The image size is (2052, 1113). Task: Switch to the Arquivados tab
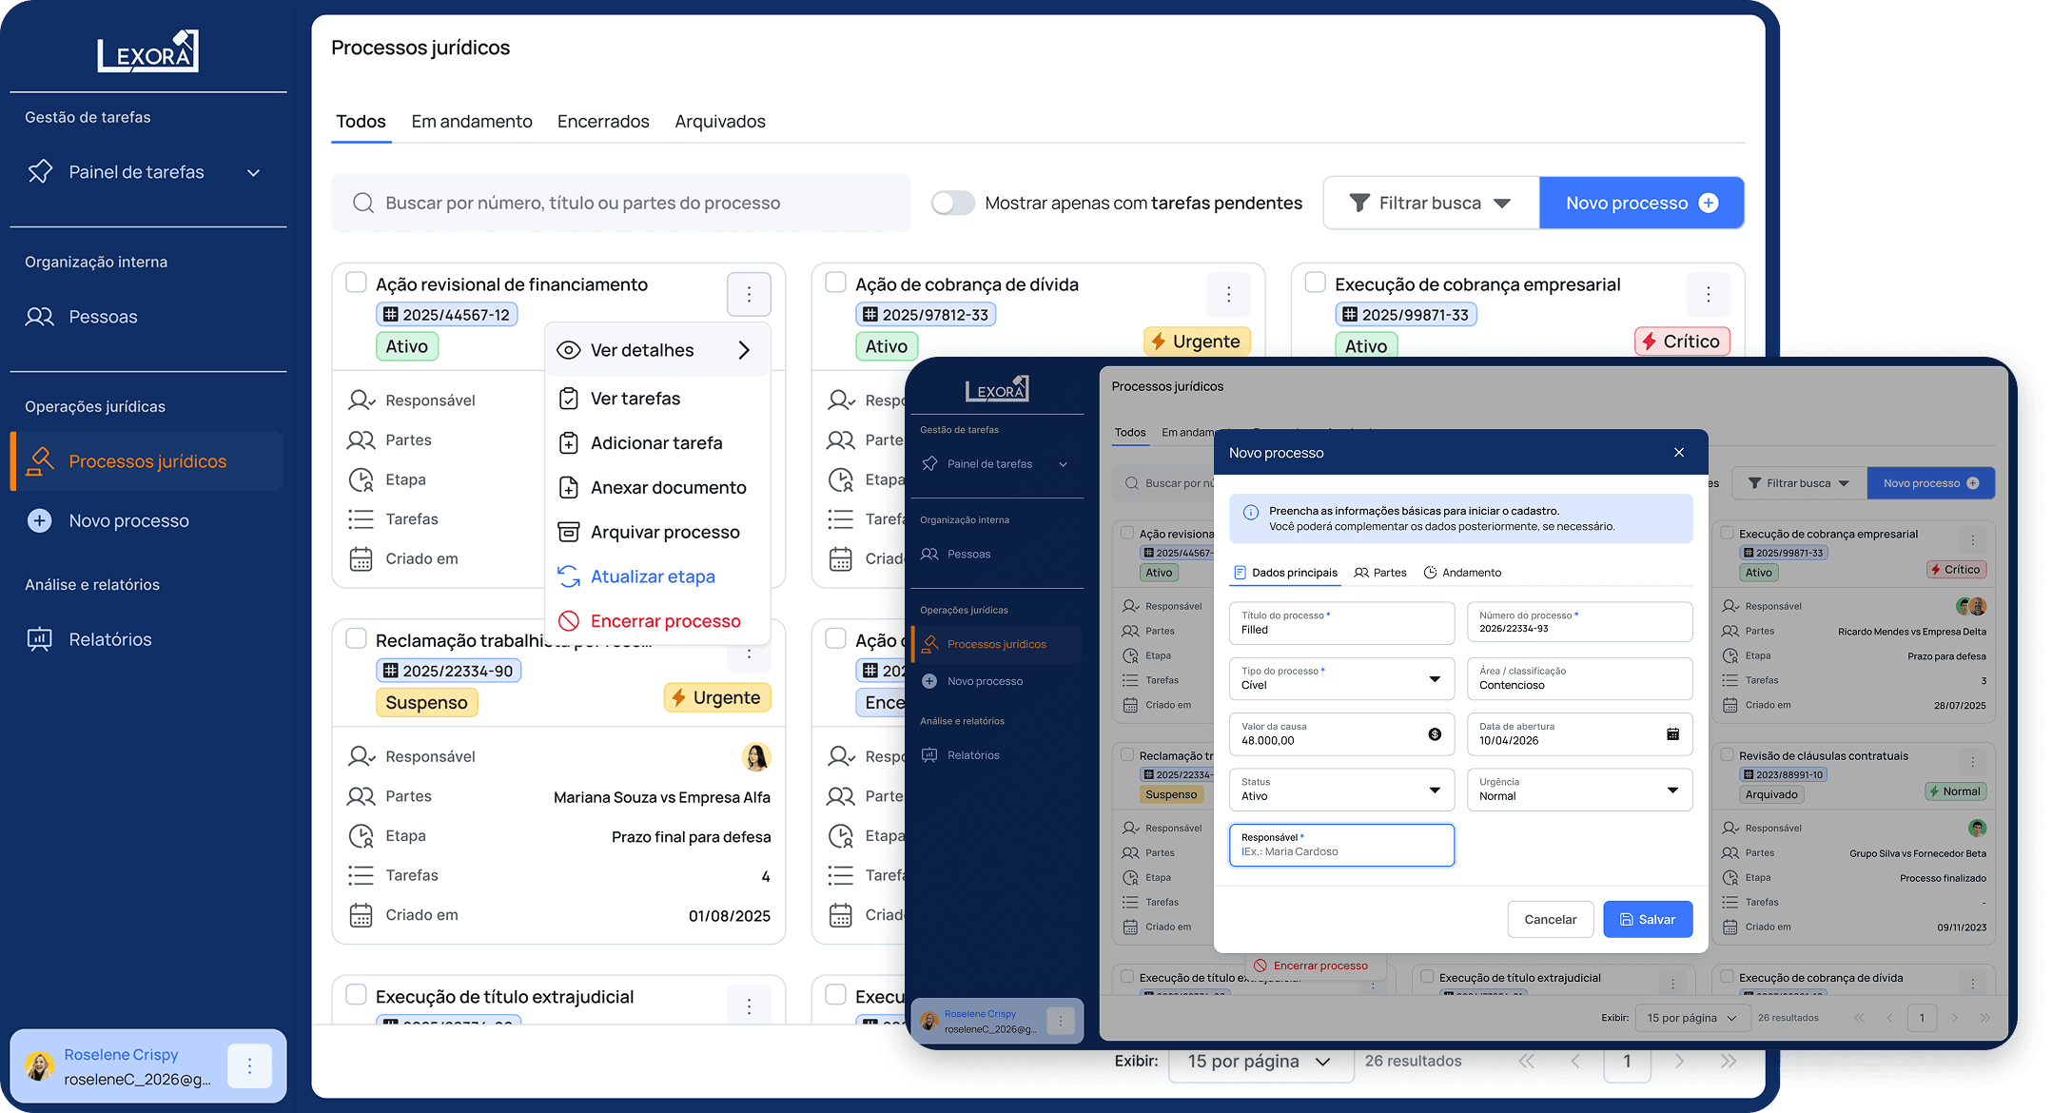click(x=720, y=122)
